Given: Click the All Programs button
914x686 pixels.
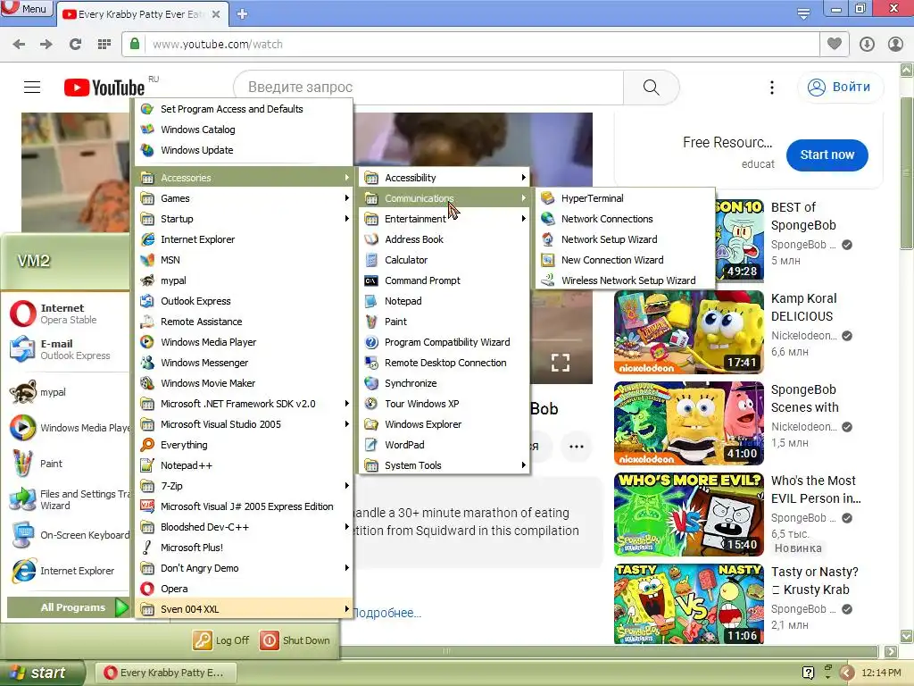Looking at the screenshot, I should click(68, 607).
